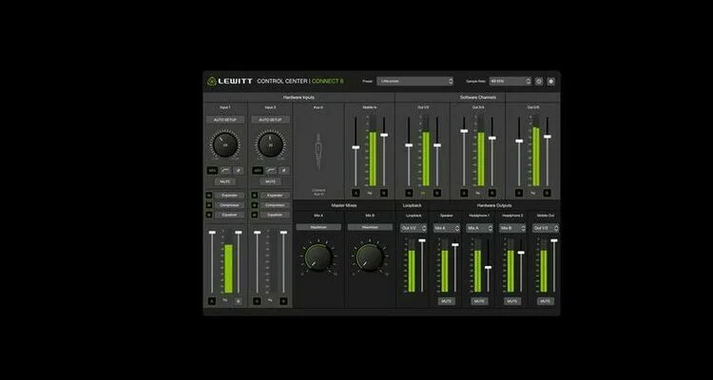
Task: Click the B button under Input 2 fader
Action: (283, 301)
